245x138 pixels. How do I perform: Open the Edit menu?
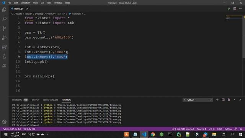[16, 3]
